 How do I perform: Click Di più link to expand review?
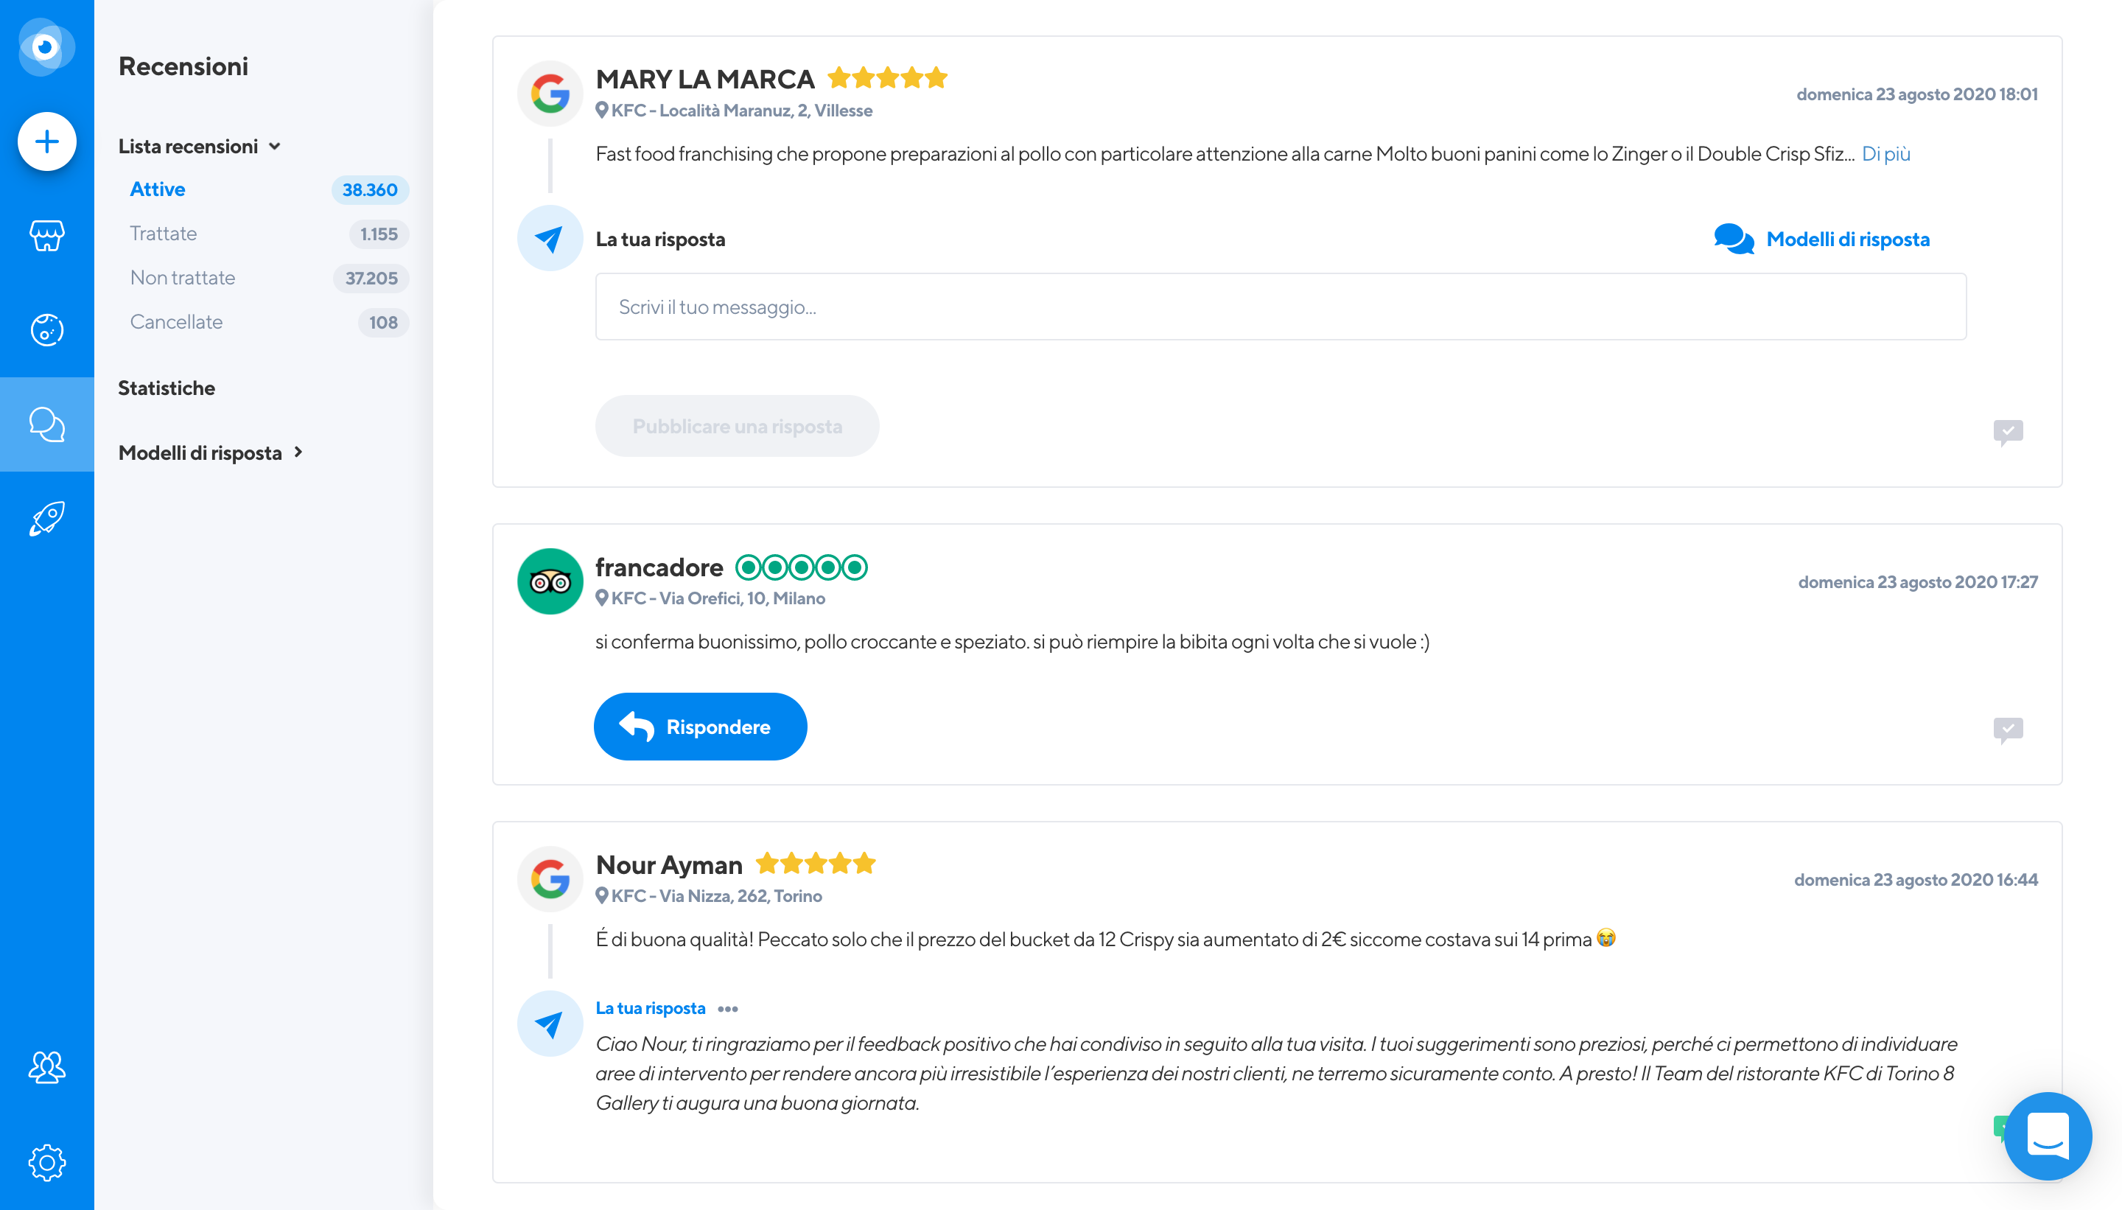click(1885, 154)
